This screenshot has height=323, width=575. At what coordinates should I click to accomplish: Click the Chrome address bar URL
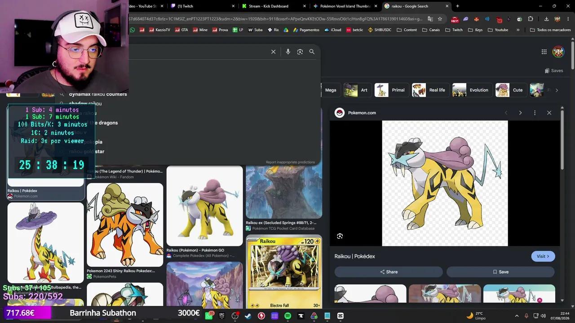275,19
